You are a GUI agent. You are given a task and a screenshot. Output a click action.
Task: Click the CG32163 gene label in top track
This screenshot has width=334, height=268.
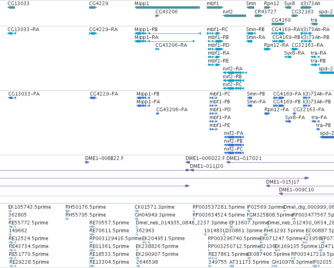point(303,12)
